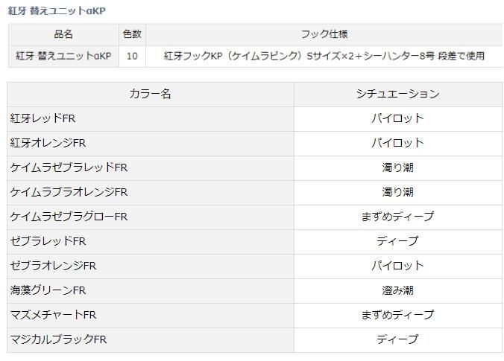
Task: Click the 紅牙オレンジFR color name
Action: tap(48, 143)
